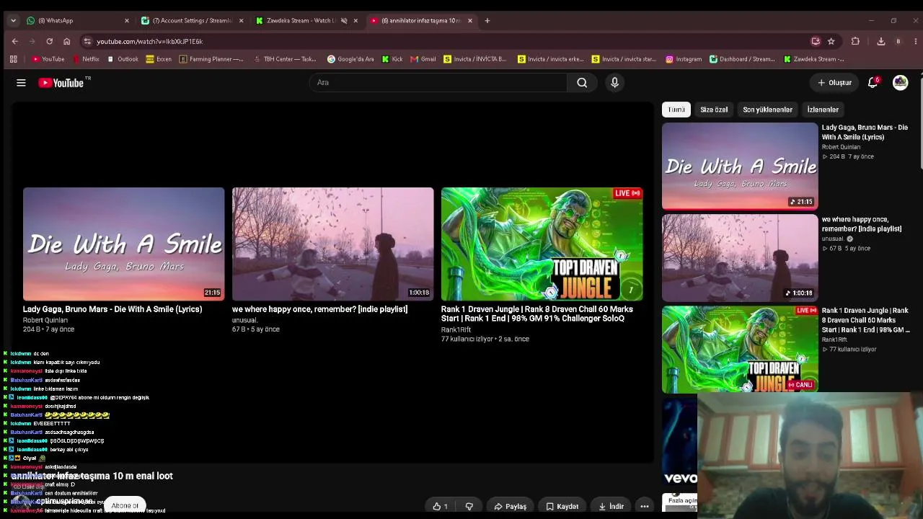Open the browser downloads icon
923x519 pixels.
pos(880,41)
